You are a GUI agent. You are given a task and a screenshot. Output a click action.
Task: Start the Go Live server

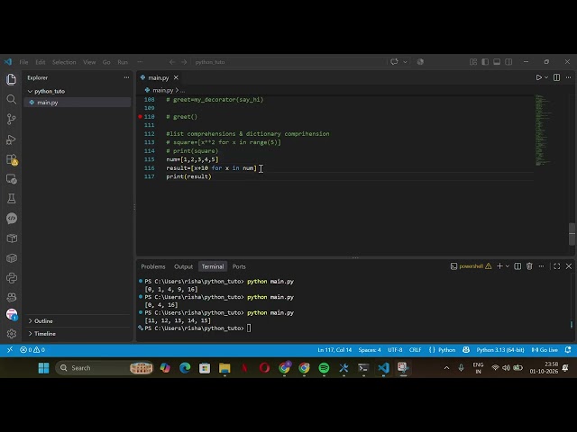tap(545, 350)
